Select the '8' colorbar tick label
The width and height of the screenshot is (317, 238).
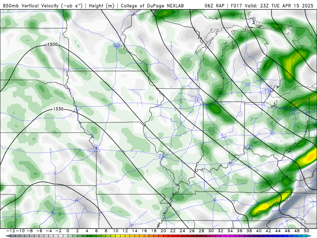click(x=106, y=231)
